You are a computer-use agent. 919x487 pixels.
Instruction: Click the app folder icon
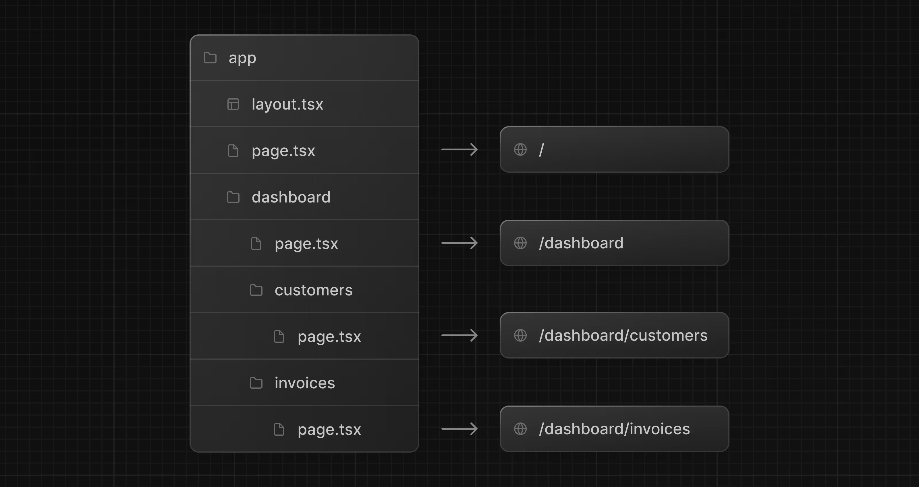(210, 58)
